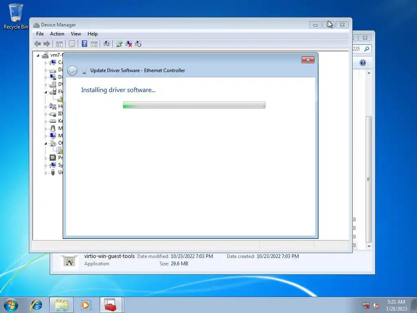Expand the DVD drives node arrow

(x=46, y=85)
